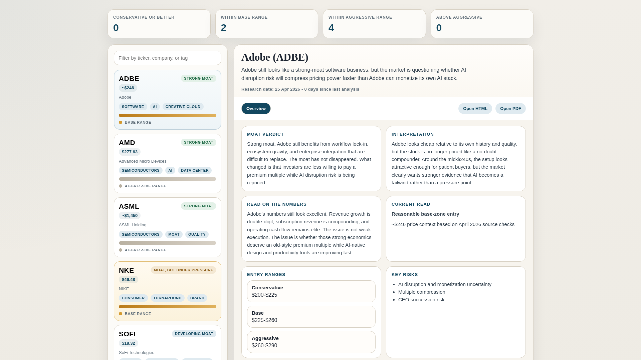Click the TURNAROUND tag
641x360 pixels.
(x=168, y=298)
